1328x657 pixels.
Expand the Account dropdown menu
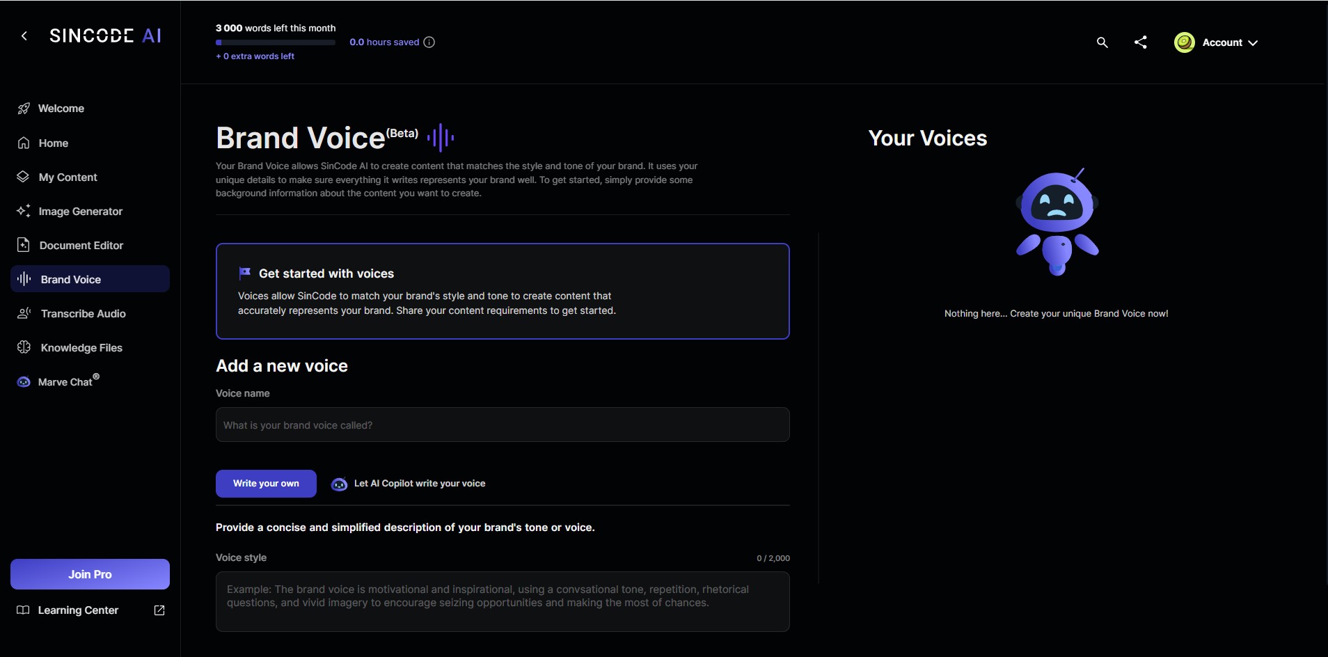click(x=1216, y=42)
